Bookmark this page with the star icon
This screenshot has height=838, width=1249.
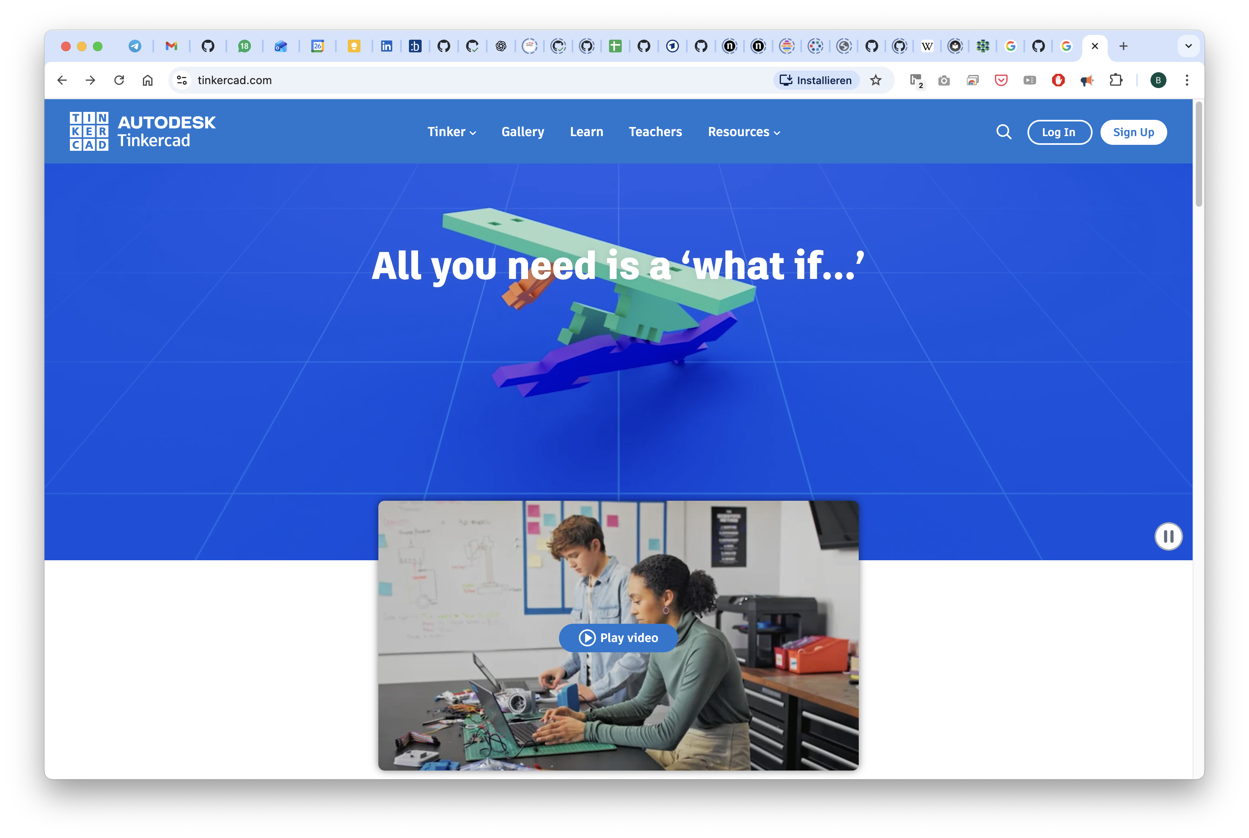[875, 80]
